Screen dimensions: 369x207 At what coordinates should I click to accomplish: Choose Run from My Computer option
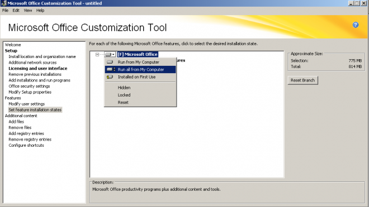click(140, 62)
